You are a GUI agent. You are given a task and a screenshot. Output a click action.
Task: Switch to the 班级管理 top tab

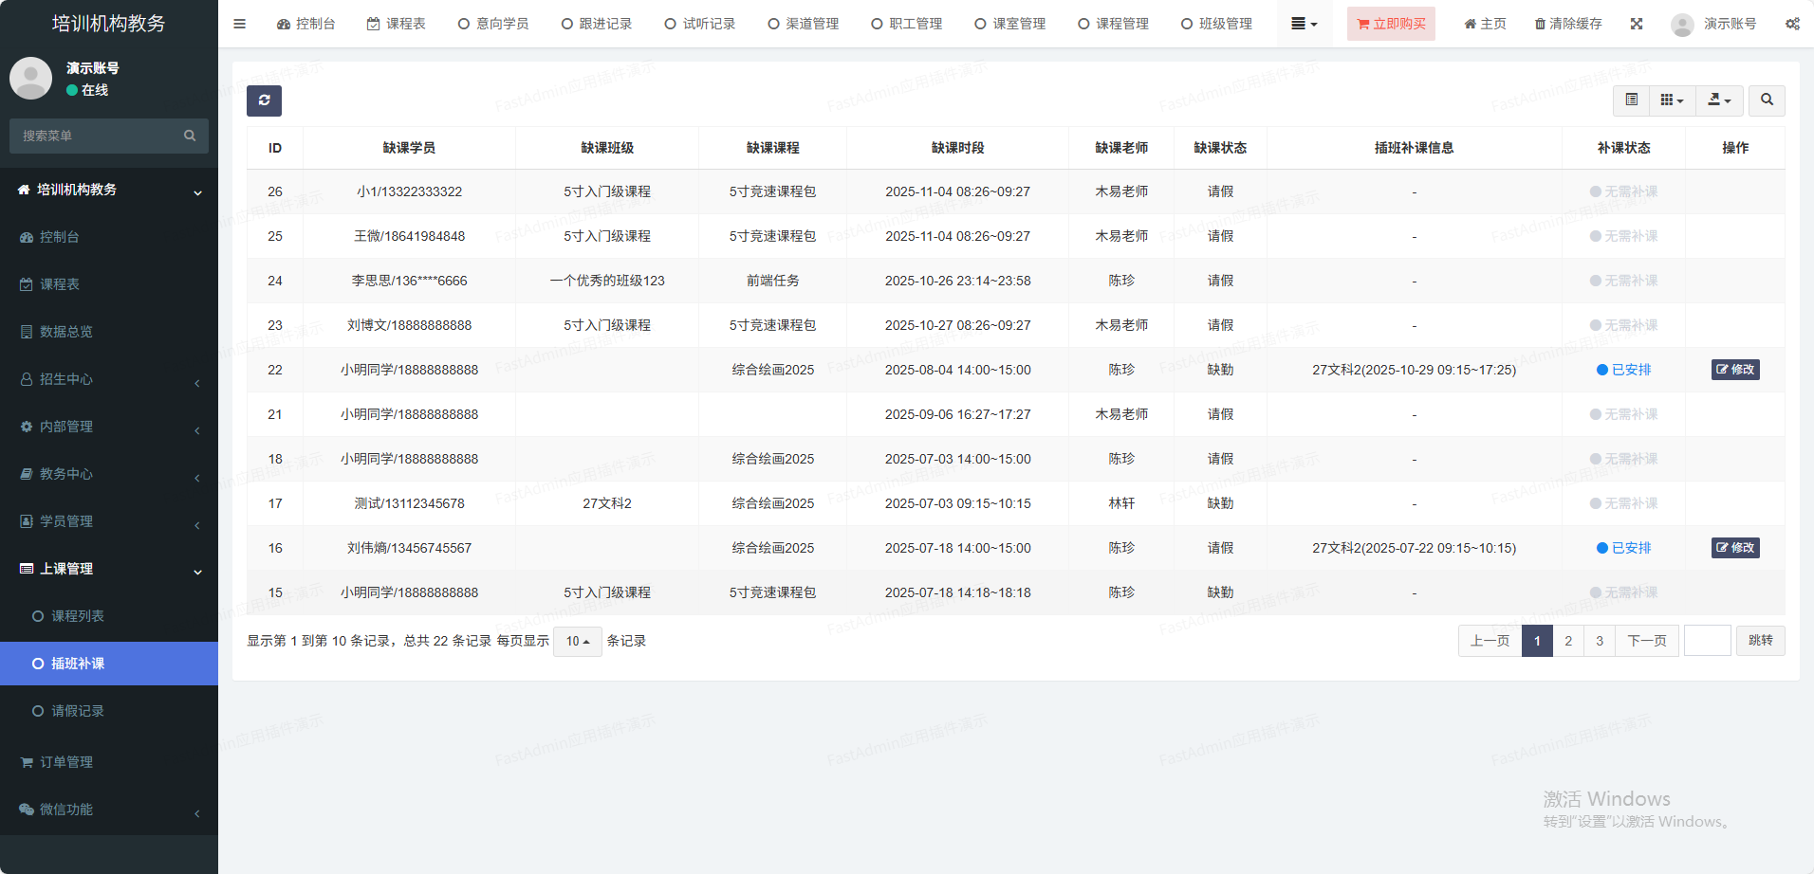[1216, 24]
